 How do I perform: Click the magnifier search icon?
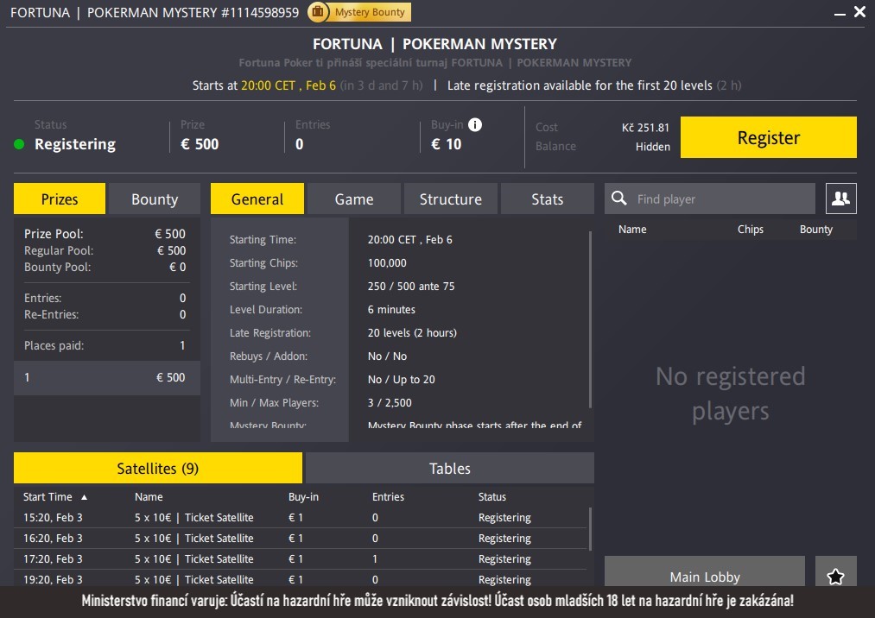click(618, 199)
